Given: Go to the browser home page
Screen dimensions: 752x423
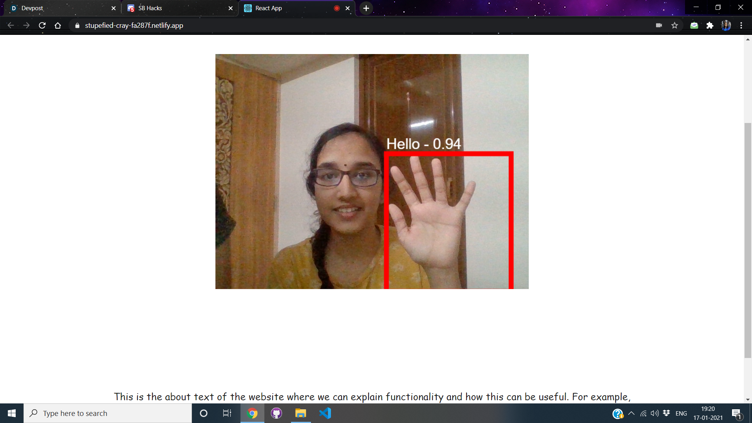Looking at the screenshot, I should 58,25.
